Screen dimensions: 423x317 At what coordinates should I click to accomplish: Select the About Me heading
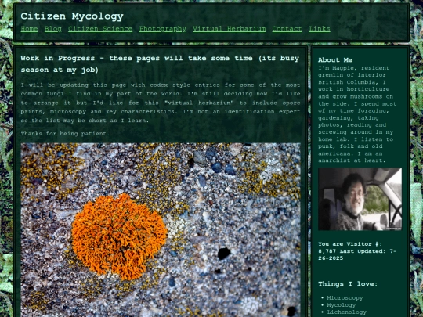(335, 59)
